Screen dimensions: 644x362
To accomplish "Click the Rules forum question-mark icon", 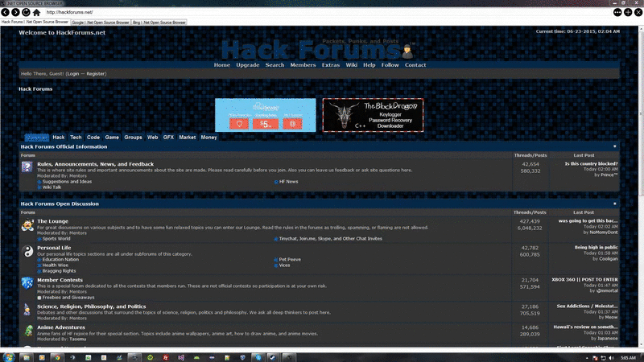I will point(27,167).
